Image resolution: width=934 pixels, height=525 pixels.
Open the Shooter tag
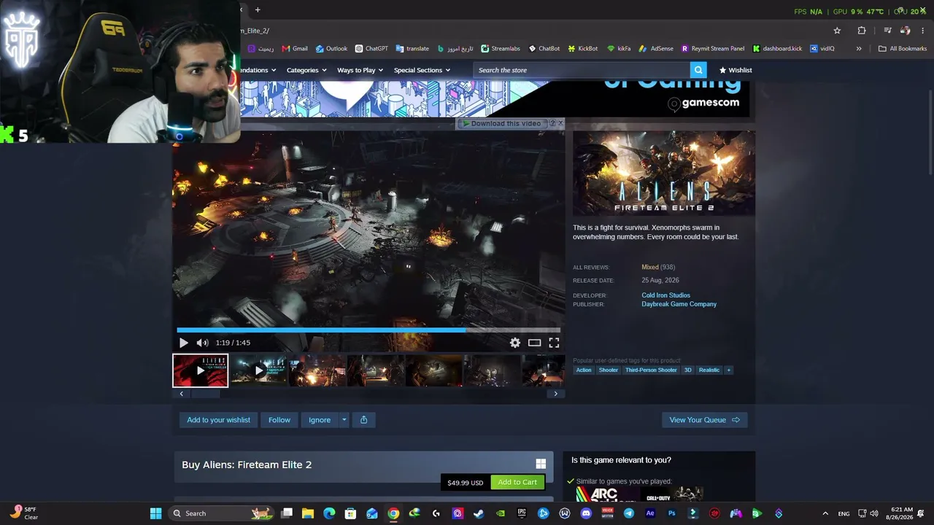pyautogui.click(x=609, y=370)
